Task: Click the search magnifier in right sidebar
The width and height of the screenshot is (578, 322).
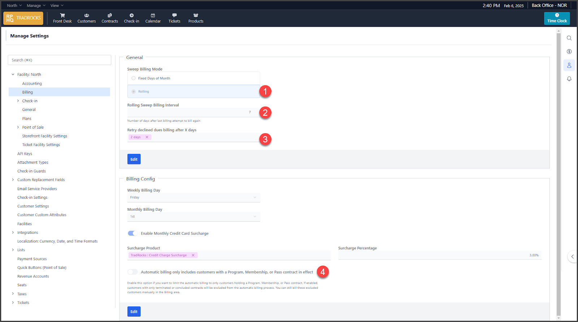Action: [x=569, y=38]
